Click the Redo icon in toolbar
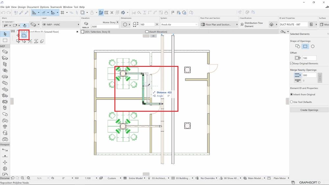 point(9,13)
